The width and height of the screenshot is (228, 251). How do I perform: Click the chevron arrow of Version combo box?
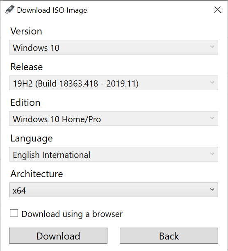click(x=212, y=47)
